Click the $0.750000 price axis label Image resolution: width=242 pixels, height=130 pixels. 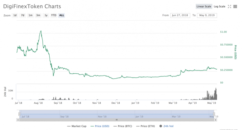(x=226, y=45)
